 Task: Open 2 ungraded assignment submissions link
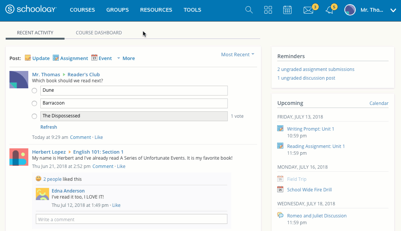point(316,69)
